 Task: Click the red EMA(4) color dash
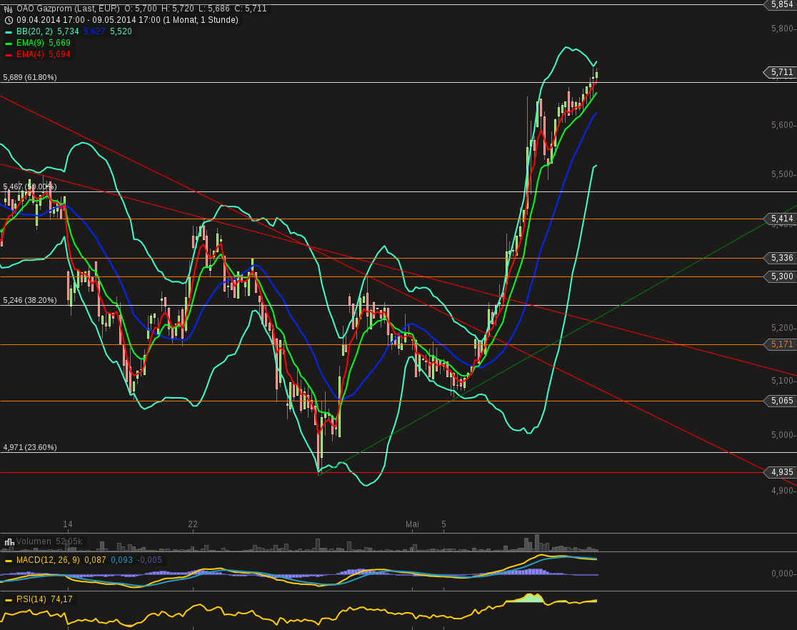point(8,54)
